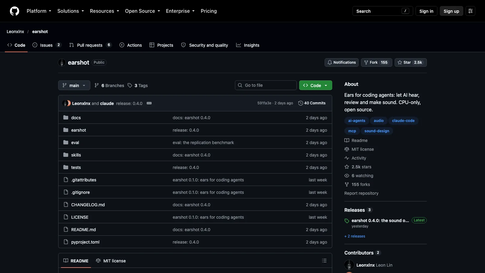Open the Resources navigation dropdown

[x=104, y=11]
